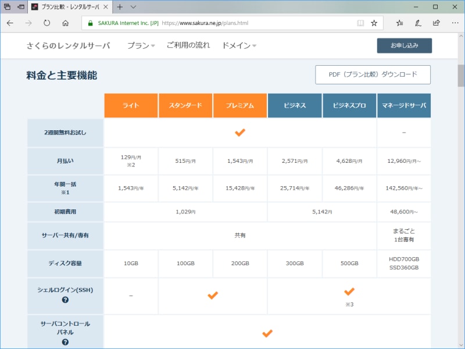Open the tabs you've set aside

7,6
